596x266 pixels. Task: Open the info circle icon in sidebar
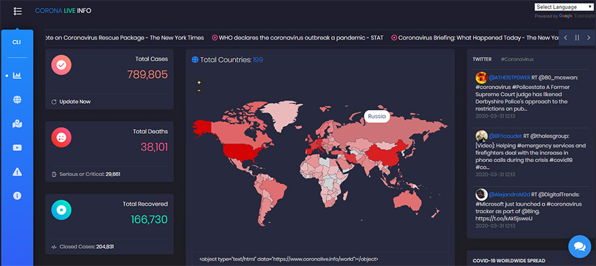[x=17, y=196]
